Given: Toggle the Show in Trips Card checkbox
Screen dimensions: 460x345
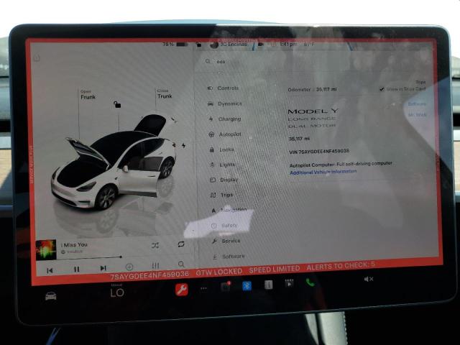Looking at the screenshot, I should (x=382, y=89).
